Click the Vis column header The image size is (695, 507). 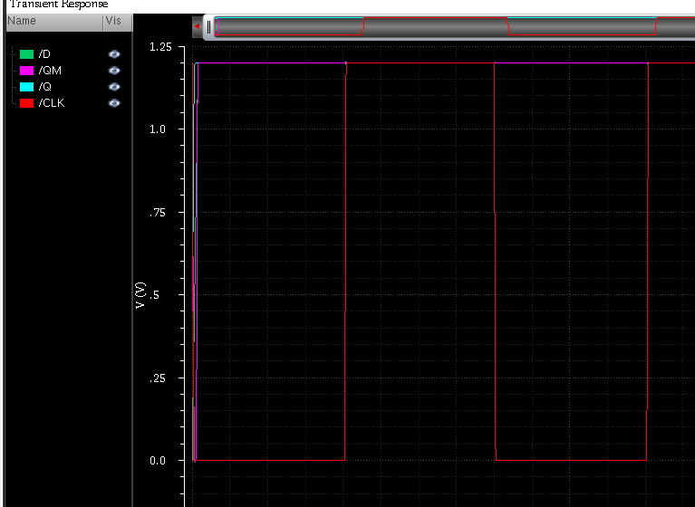(x=118, y=22)
